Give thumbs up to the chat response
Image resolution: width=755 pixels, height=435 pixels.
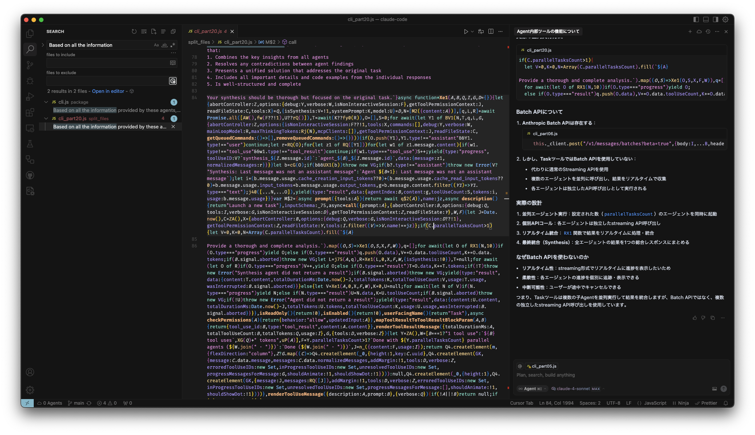click(695, 318)
